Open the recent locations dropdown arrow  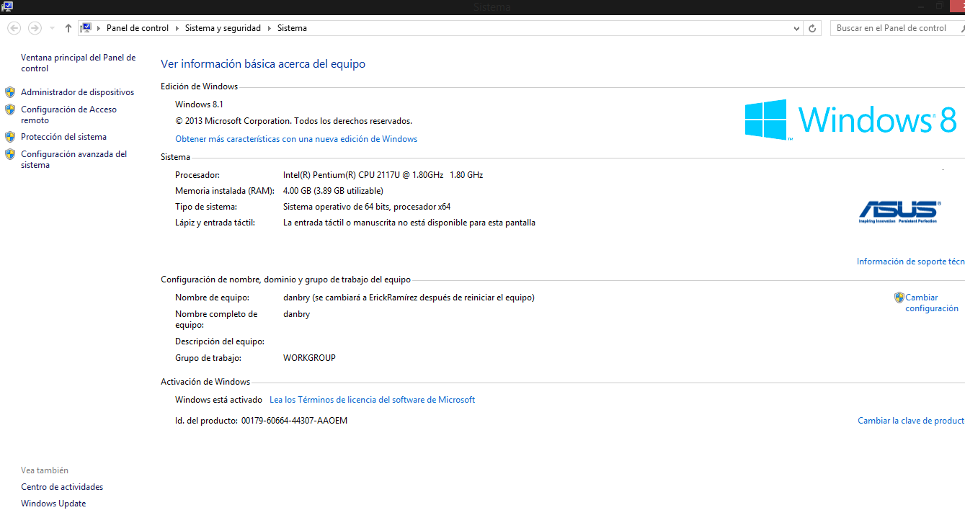[x=52, y=28]
